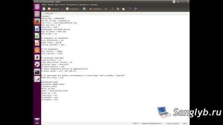Click the line "load printers = no"
The image size is (223, 125).
point(51,60)
